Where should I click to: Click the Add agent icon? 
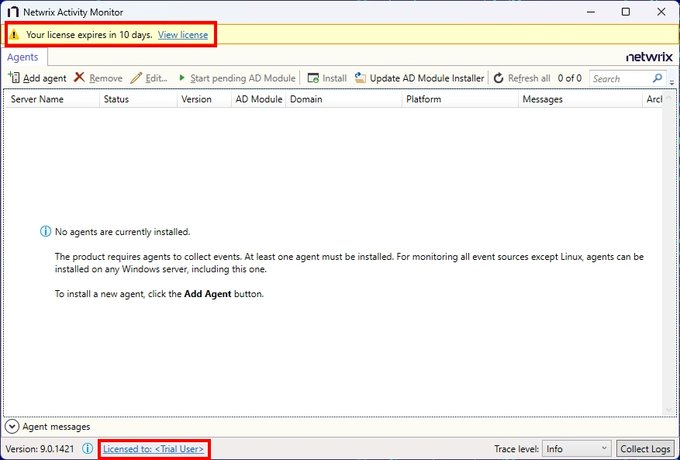point(15,78)
